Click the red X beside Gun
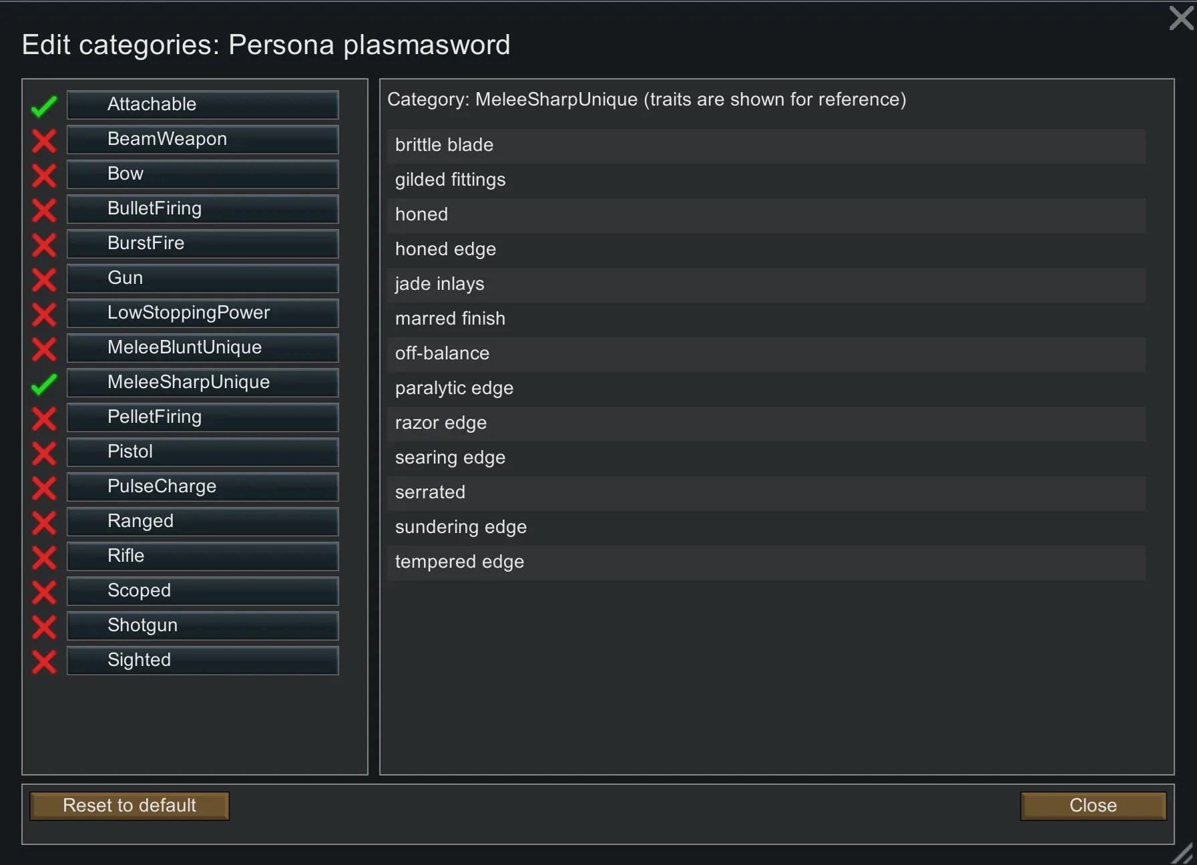Screen dimensions: 1197x865 point(44,279)
